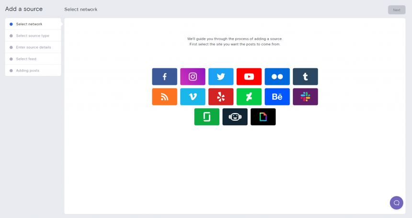Pick the black Giphy tile
The height and width of the screenshot is (218, 412).
(263, 117)
